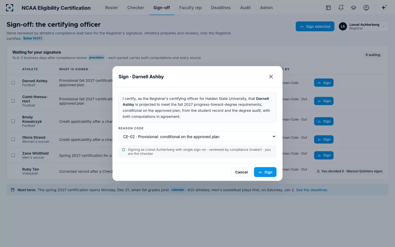395x247 pixels.
Task: Click Sign selected button
Action: click(315, 26)
